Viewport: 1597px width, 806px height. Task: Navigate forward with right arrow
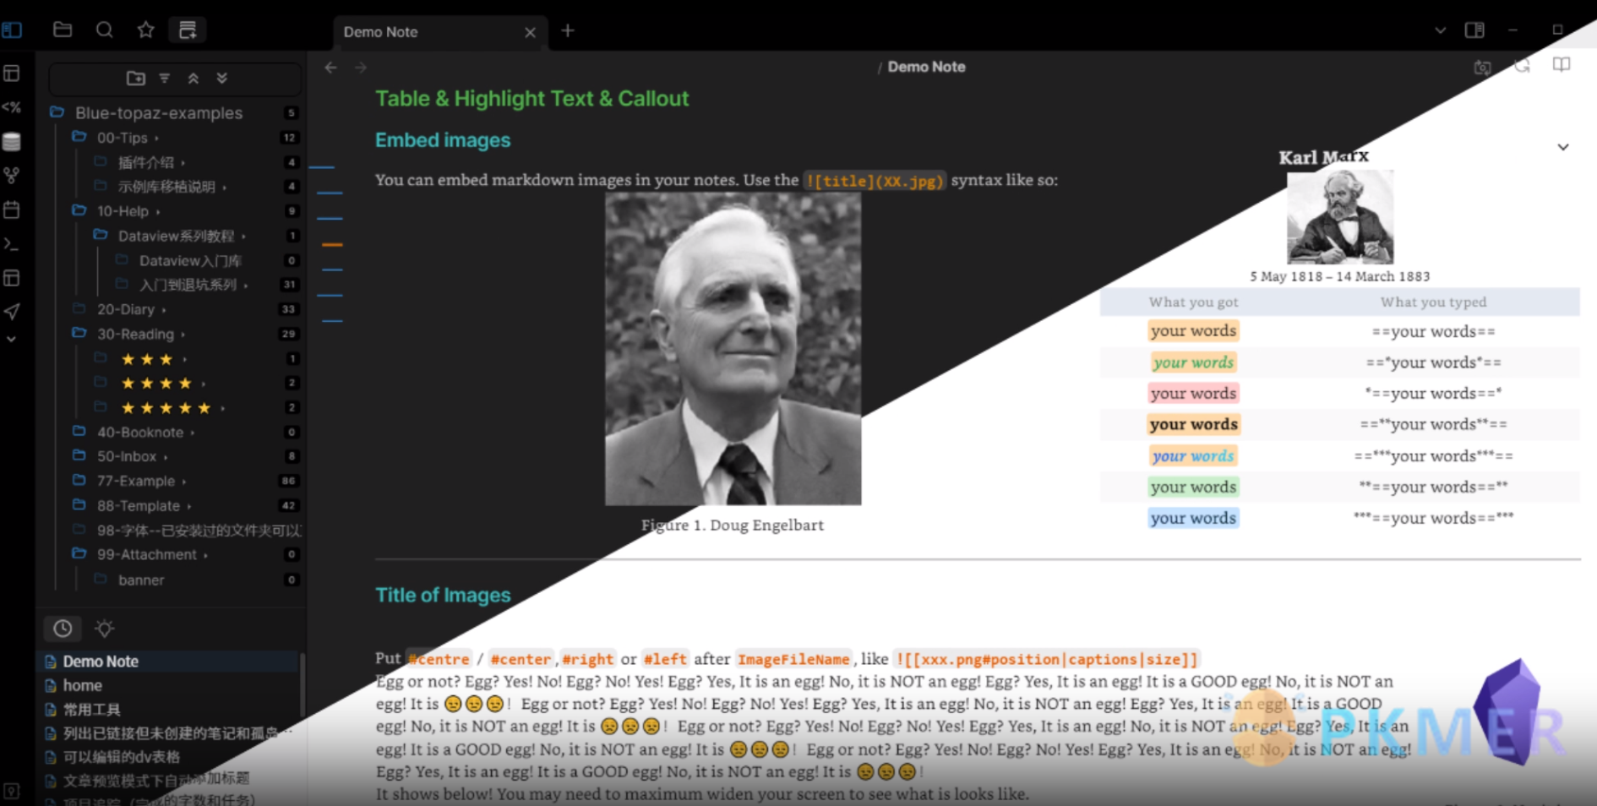point(361,68)
